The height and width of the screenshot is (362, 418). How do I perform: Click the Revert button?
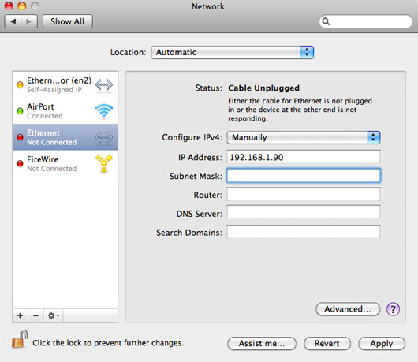pyautogui.click(x=327, y=343)
